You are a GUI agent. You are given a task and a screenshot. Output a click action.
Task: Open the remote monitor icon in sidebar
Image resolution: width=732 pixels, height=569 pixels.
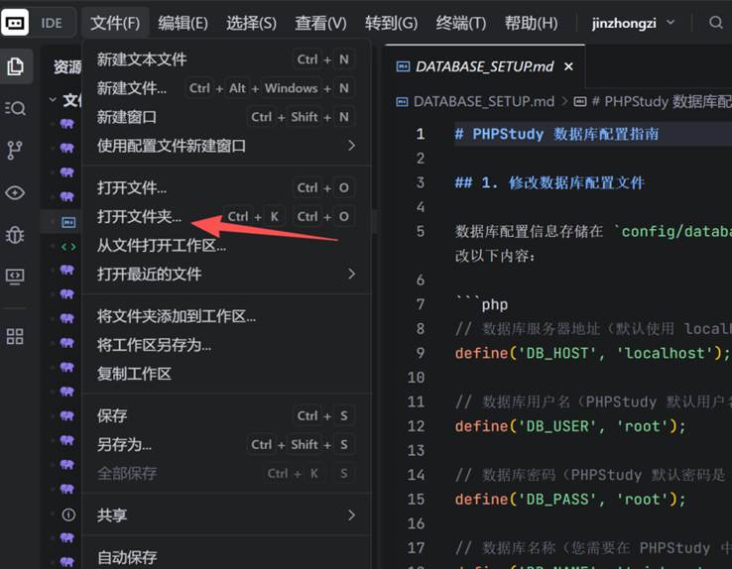point(16,277)
